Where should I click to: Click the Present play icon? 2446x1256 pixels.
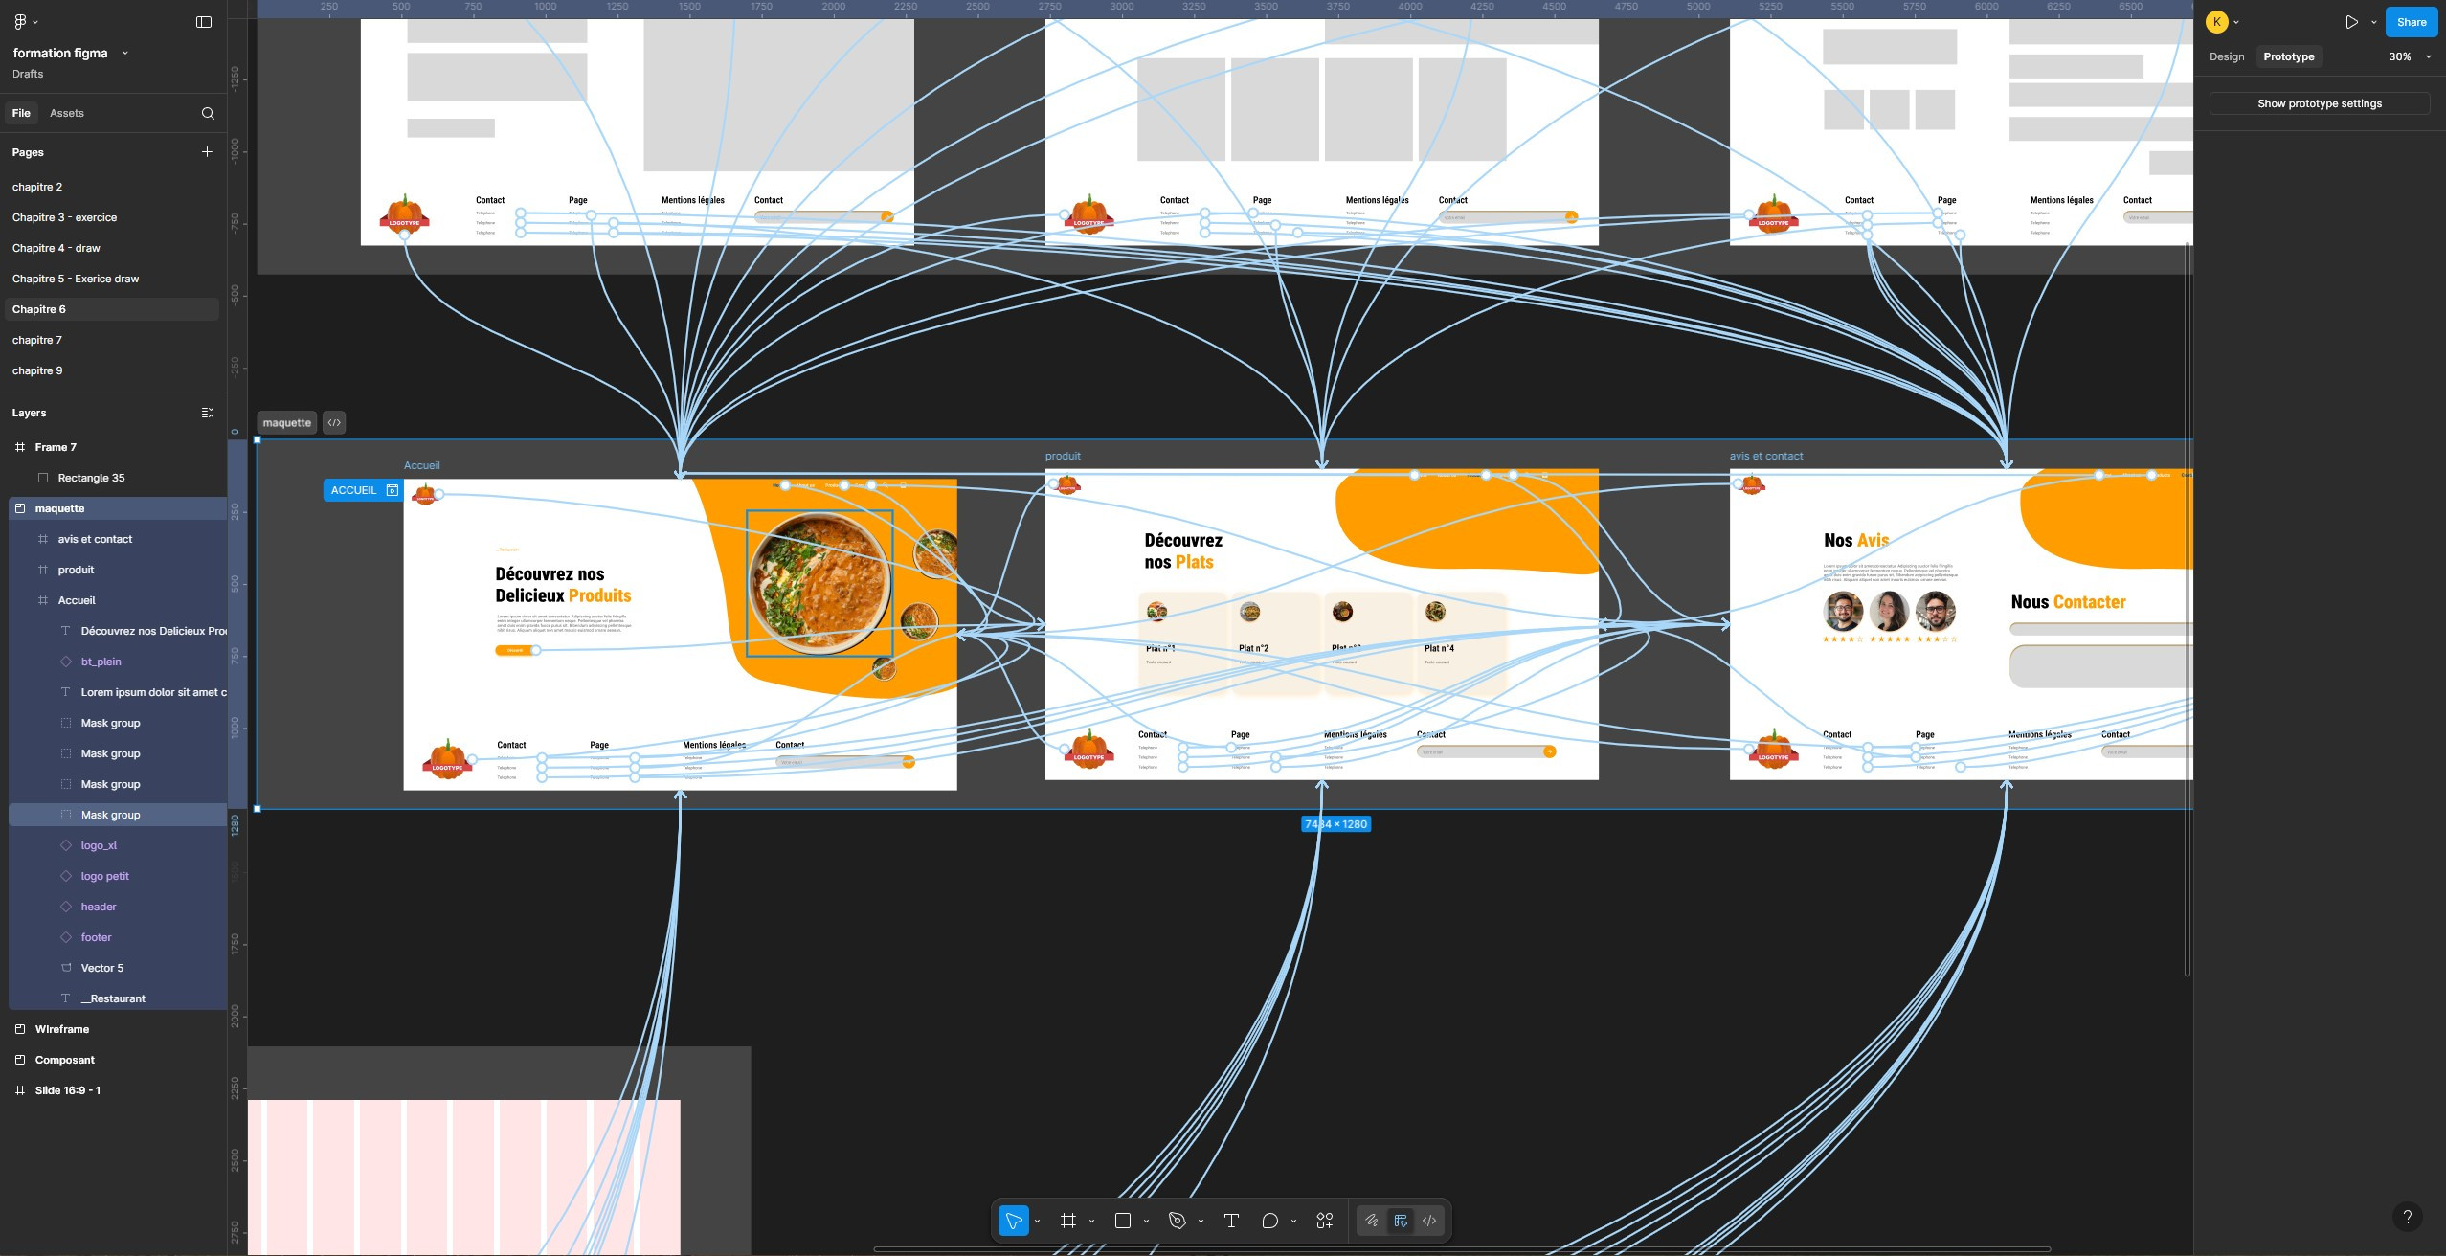point(2351,22)
